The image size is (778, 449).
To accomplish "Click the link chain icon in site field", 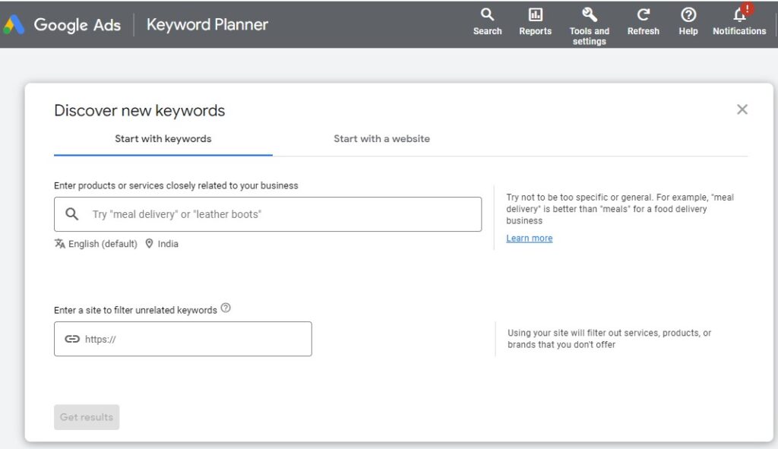I will pyautogui.click(x=72, y=339).
